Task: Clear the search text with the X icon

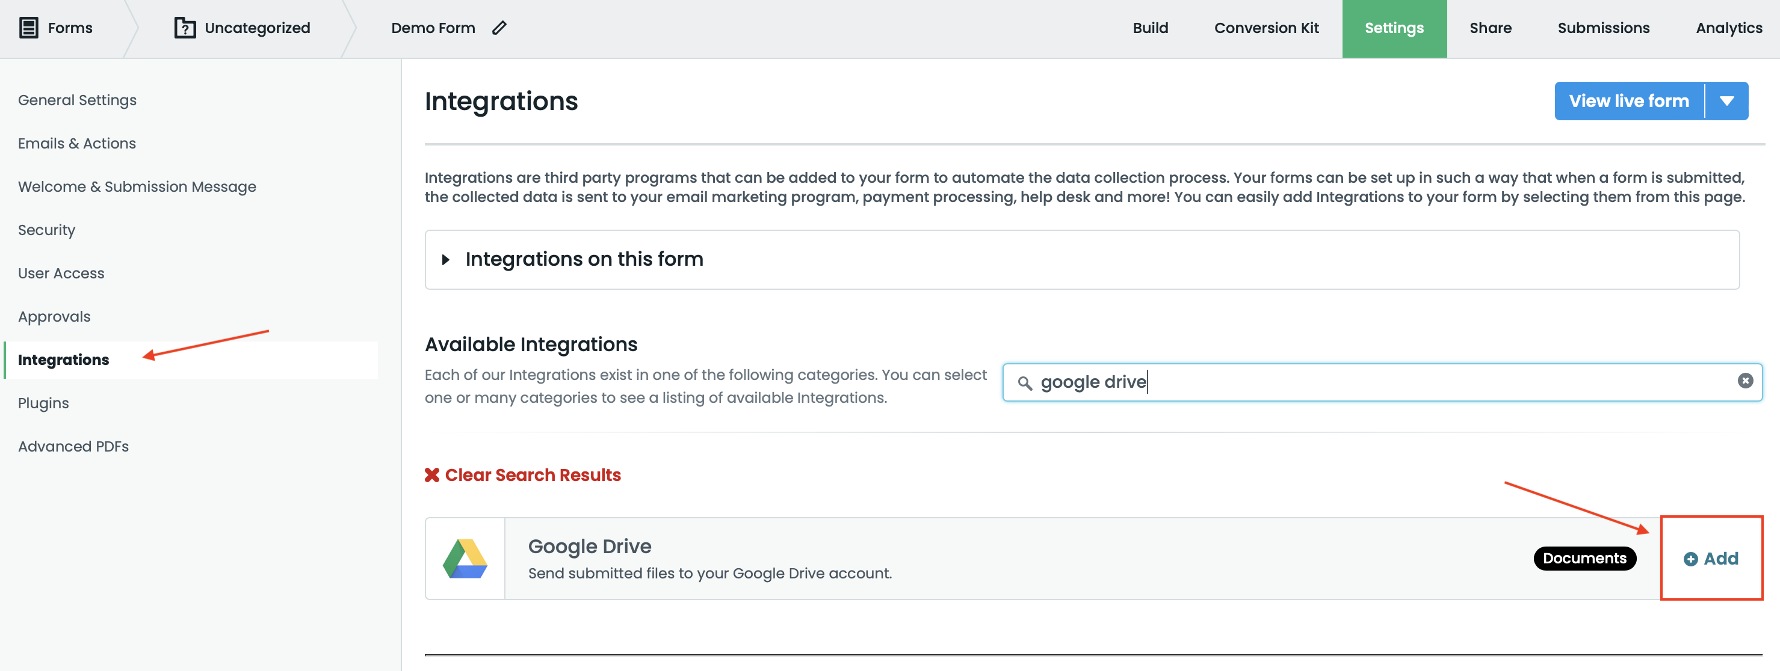Action: point(1744,381)
